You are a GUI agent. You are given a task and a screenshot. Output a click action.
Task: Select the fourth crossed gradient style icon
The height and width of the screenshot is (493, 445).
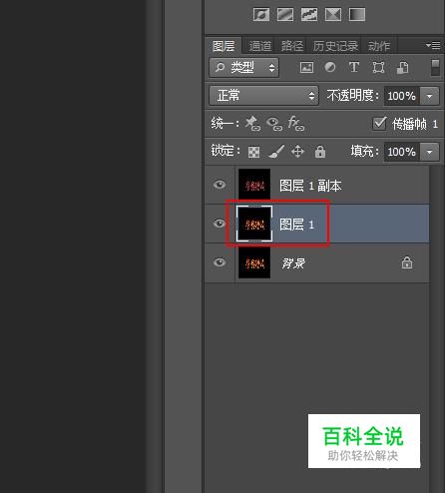pyautogui.click(x=333, y=15)
